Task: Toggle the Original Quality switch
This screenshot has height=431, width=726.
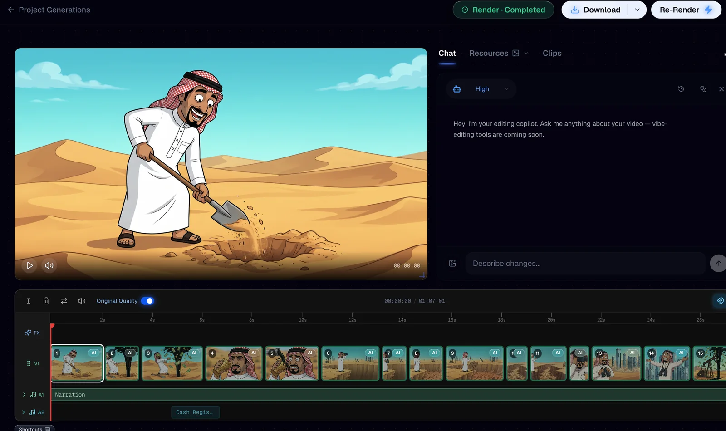Action: [x=147, y=301]
